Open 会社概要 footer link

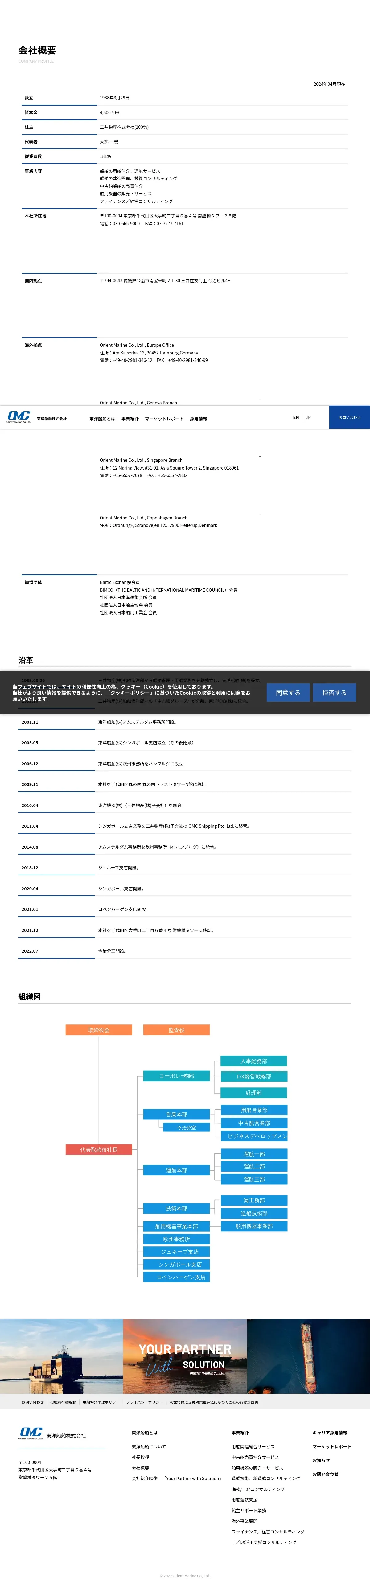coord(140,1468)
